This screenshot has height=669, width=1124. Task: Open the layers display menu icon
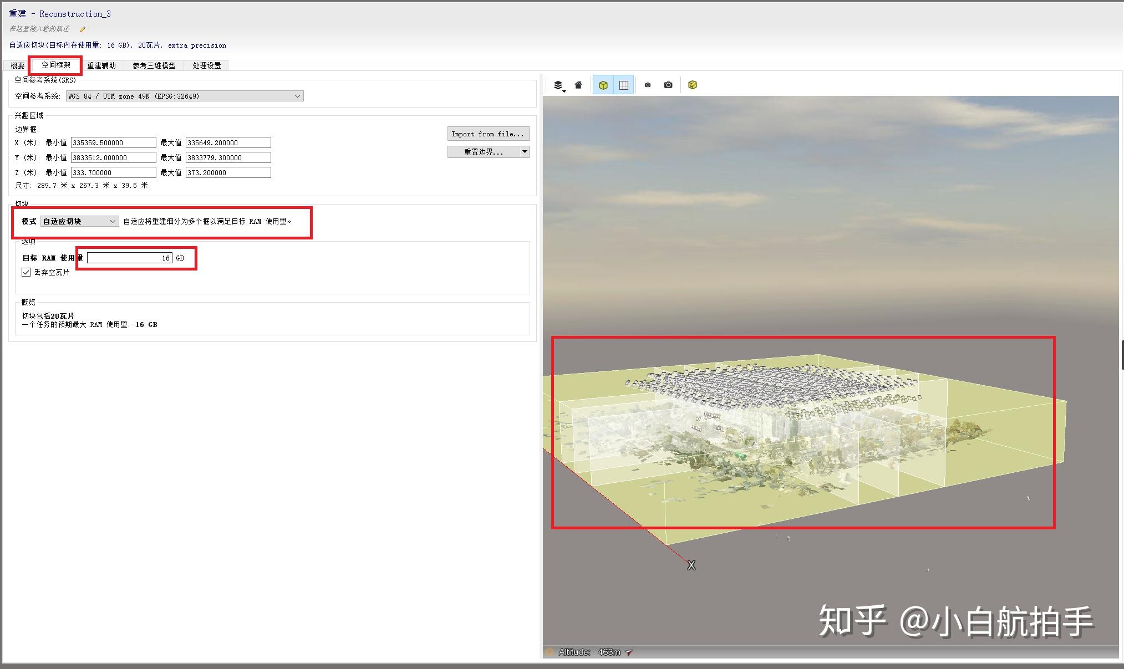(558, 85)
